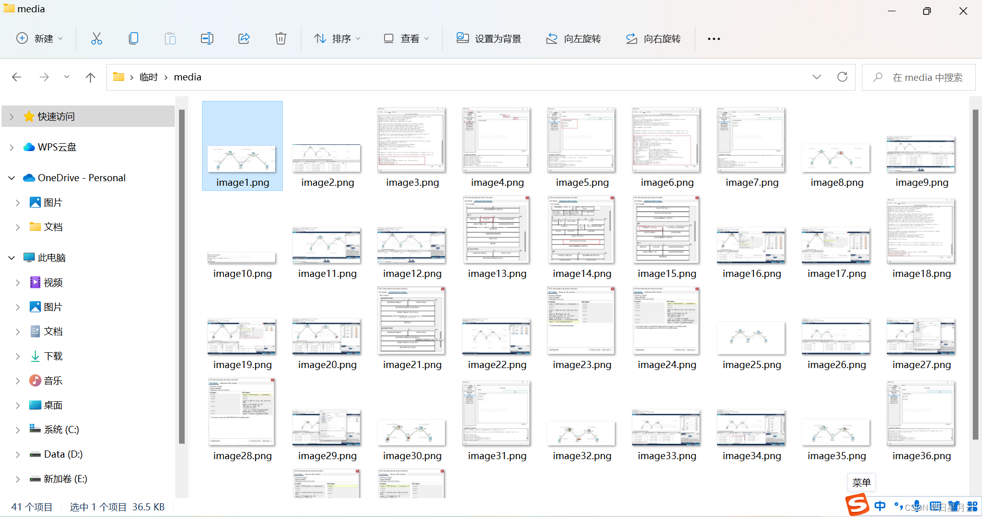Rotate image left with 向左旋转

[x=574, y=38]
